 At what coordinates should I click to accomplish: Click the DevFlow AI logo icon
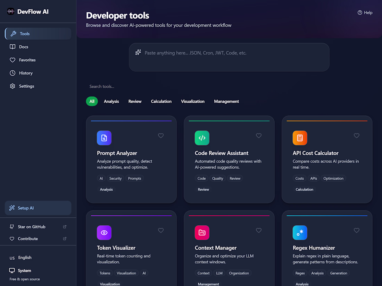(x=11, y=11)
